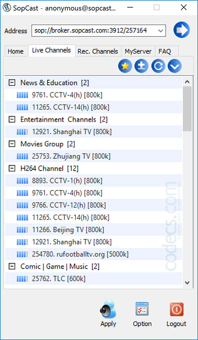Click the star Favorites icon
Viewport: 198px width, 340px height.
coord(125,66)
